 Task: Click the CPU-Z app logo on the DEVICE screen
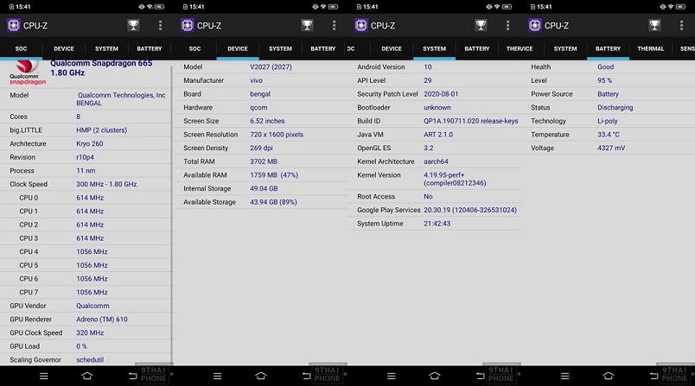tap(187, 25)
